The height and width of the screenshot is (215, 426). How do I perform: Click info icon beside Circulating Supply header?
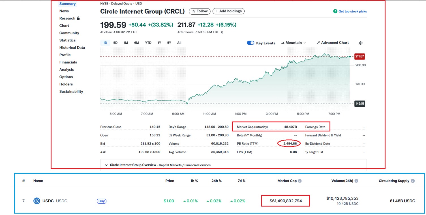[413, 181]
